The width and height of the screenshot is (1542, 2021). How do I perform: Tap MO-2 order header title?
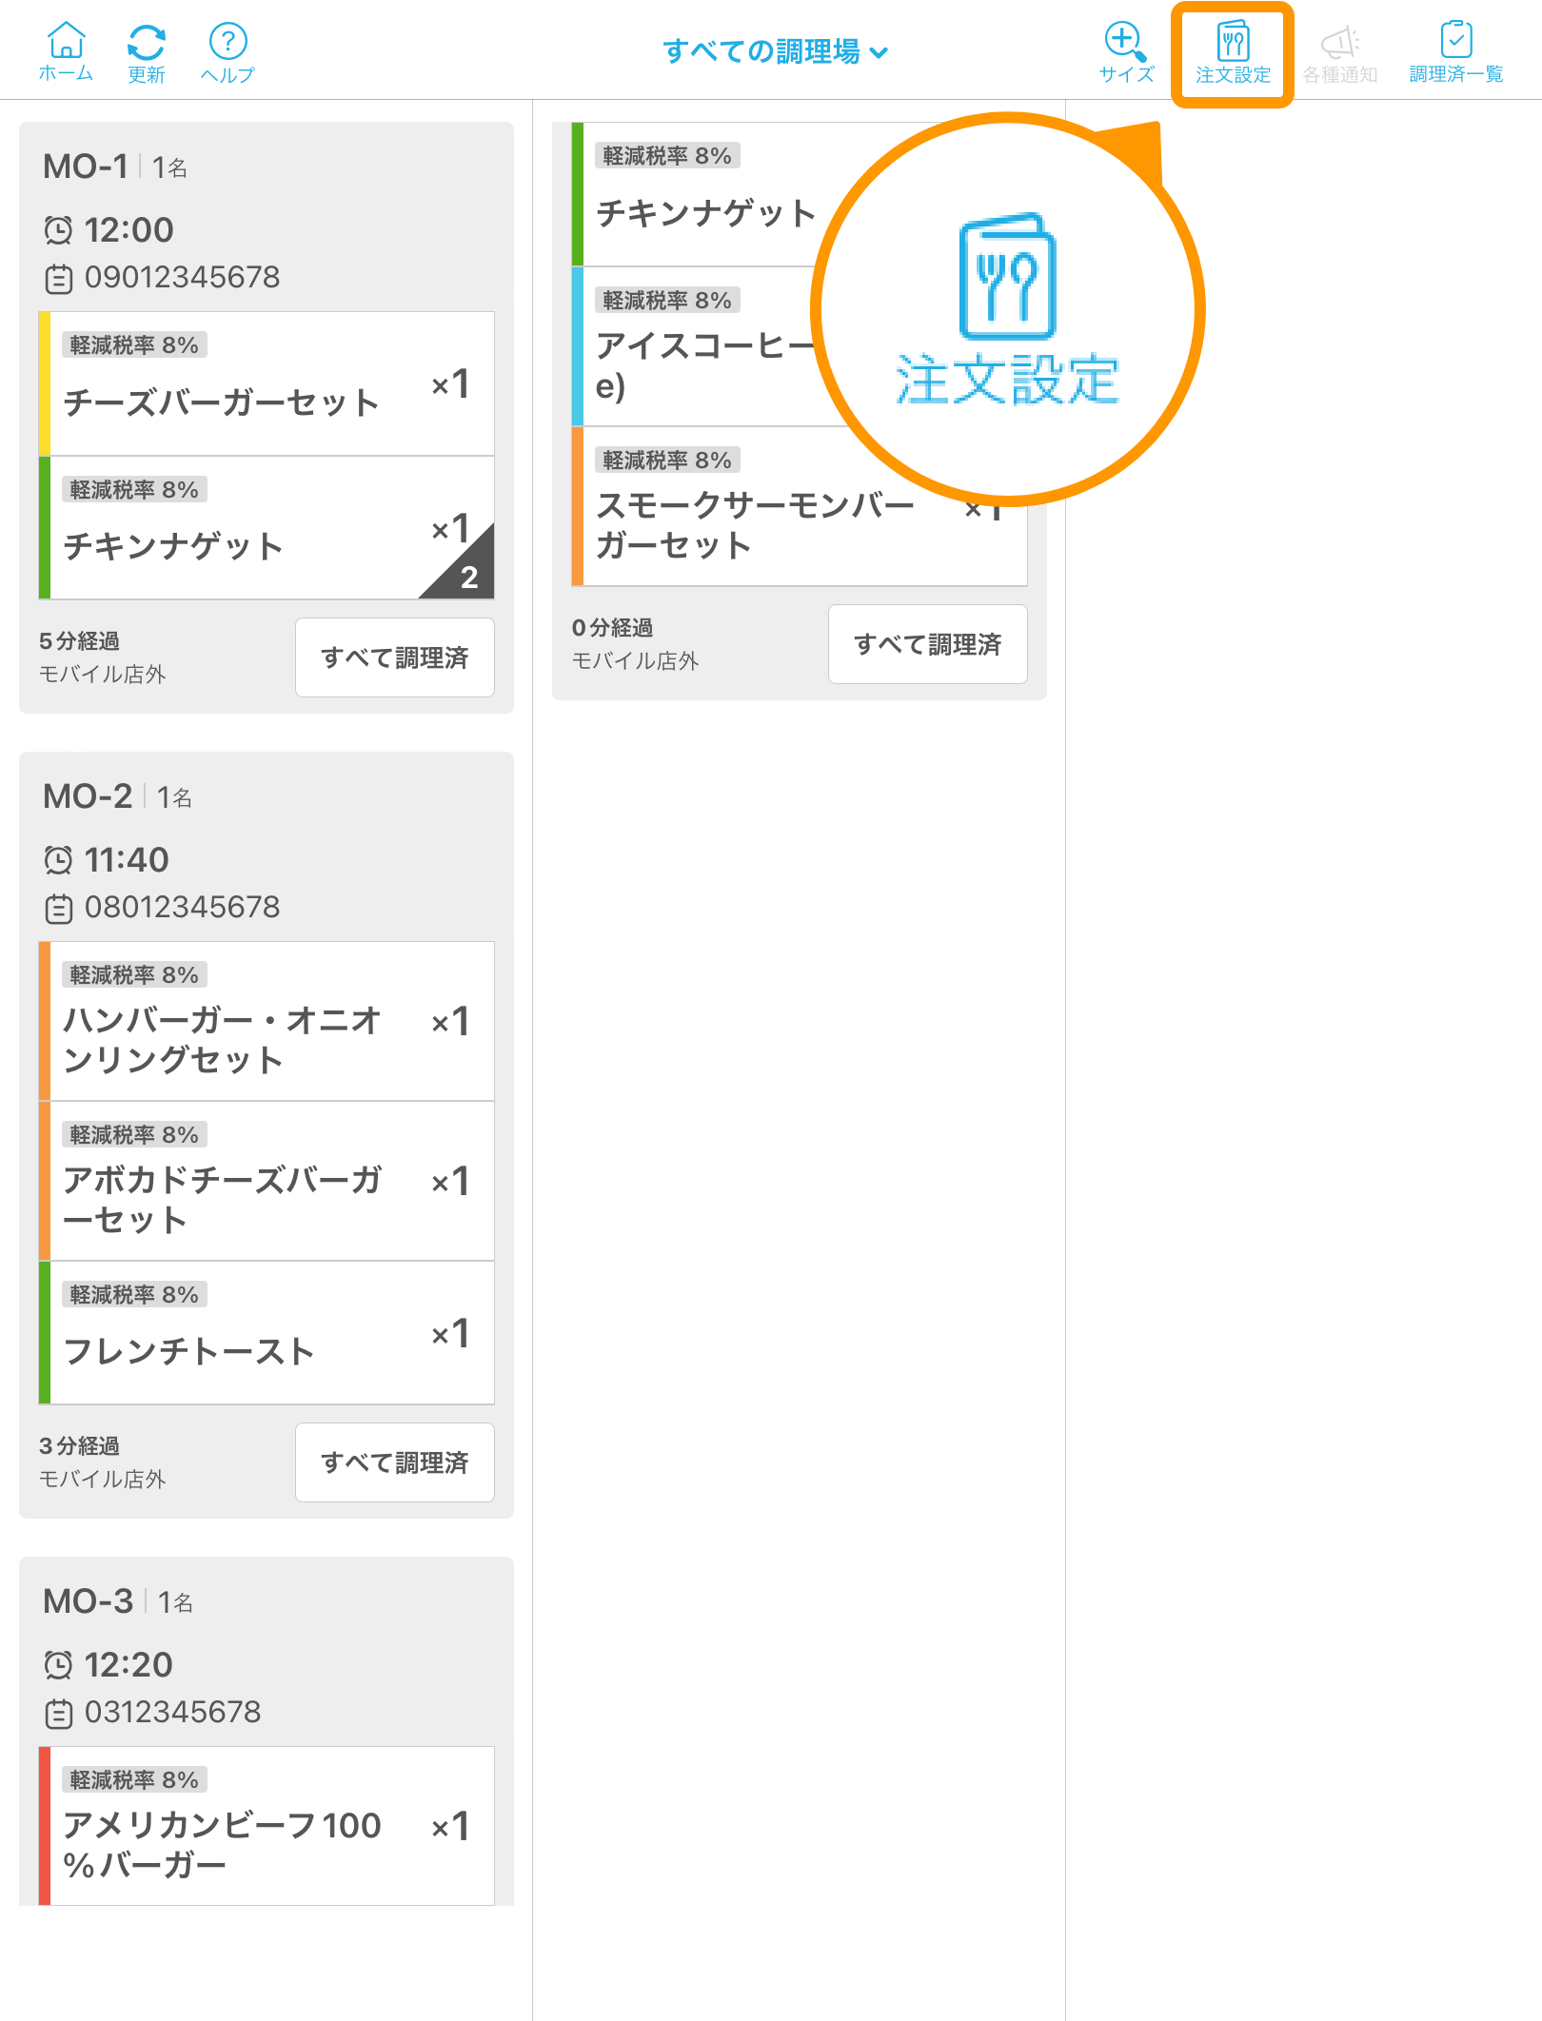[88, 796]
